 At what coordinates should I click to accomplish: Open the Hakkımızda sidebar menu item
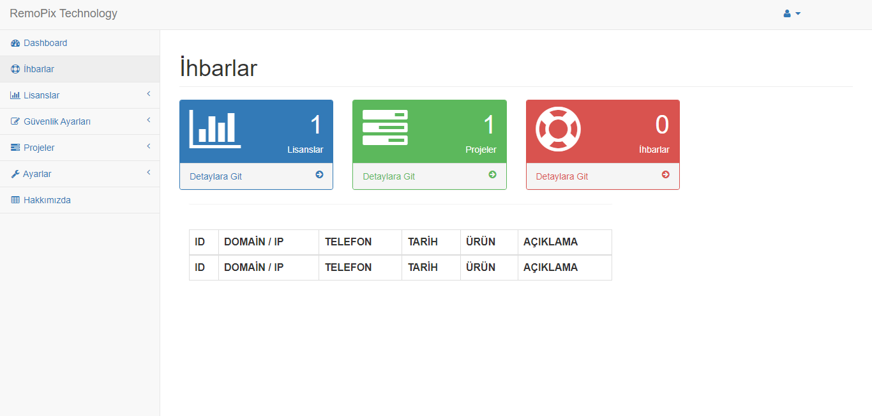47,200
